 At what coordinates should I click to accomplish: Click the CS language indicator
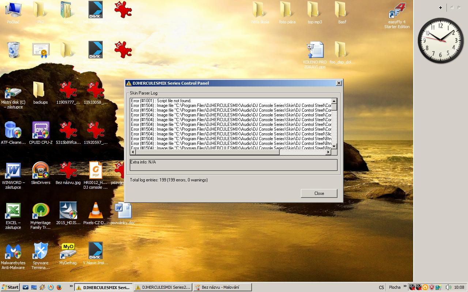coord(381,287)
